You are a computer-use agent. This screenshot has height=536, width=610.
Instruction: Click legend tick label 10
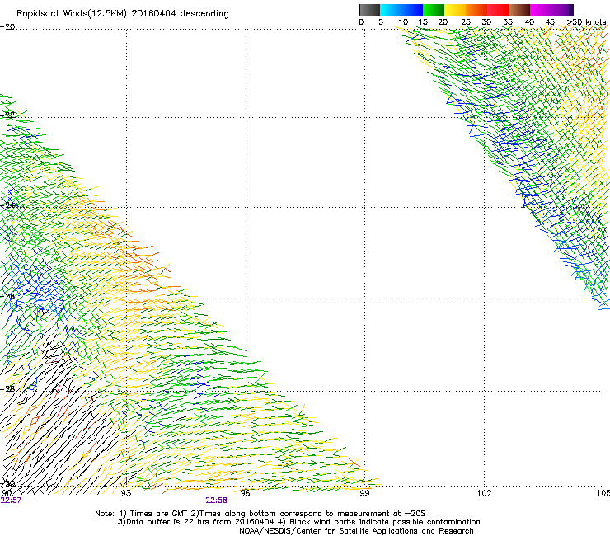click(403, 22)
